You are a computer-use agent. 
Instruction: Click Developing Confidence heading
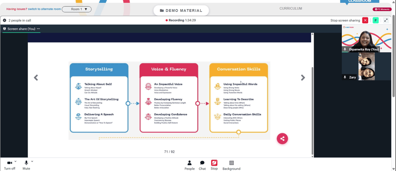click(171, 115)
